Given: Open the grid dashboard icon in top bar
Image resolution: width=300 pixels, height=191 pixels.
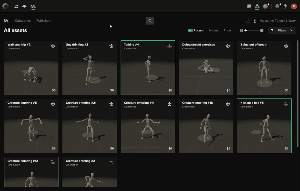Looking at the screenshot, I should click(16, 6).
